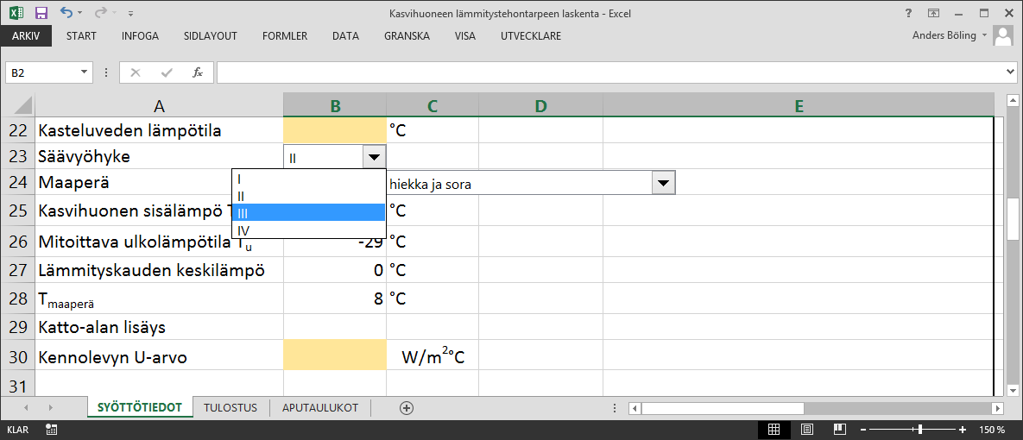Switch to Page Break Preview icon
The image size is (1023, 440).
(x=840, y=430)
